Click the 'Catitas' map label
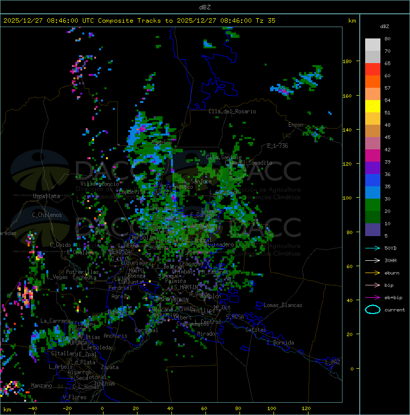Image resolution: width=410 pixels, height=415 pixels. click(x=256, y=330)
